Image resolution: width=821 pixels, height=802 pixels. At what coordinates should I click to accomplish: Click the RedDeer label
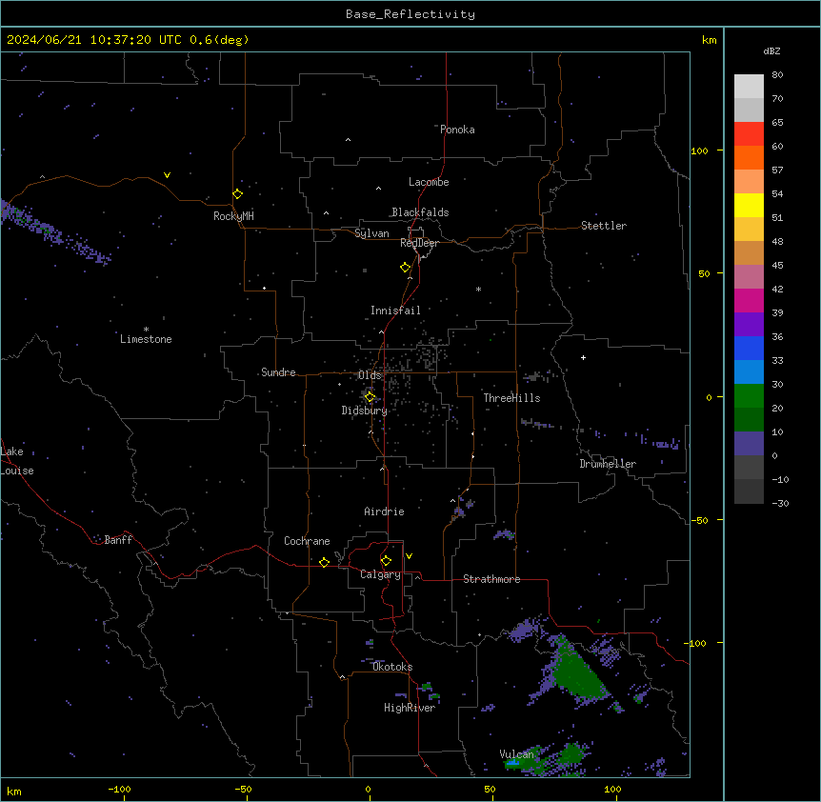(419, 243)
